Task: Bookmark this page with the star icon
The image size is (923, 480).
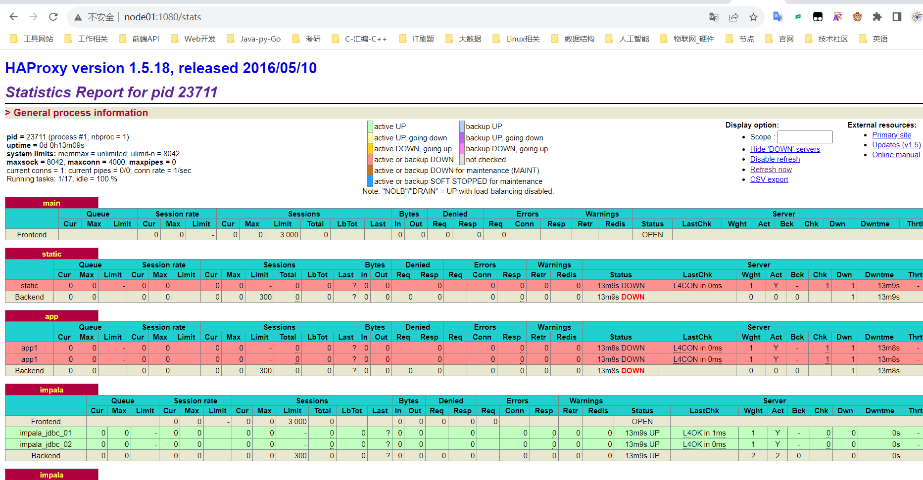Action: click(x=753, y=17)
